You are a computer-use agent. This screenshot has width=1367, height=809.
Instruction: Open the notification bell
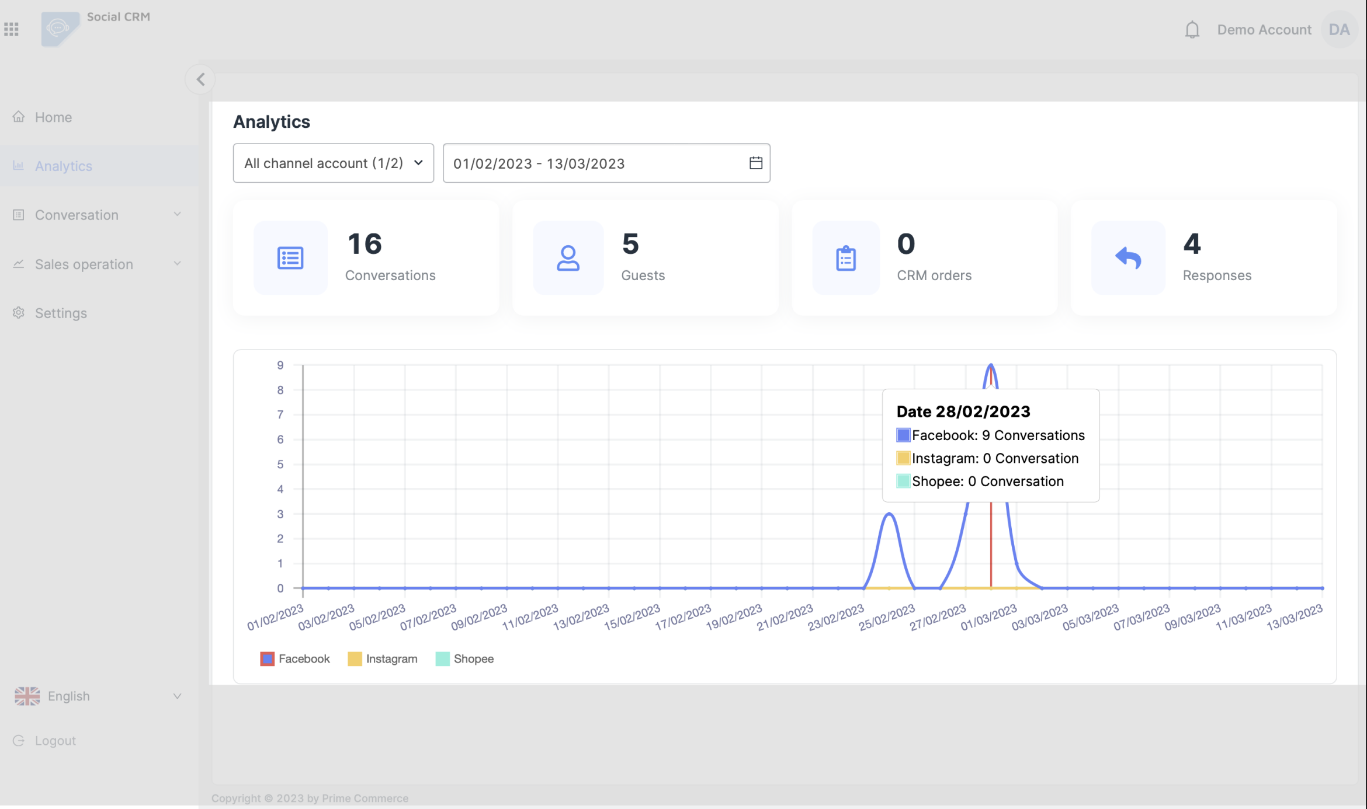[x=1192, y=30]
